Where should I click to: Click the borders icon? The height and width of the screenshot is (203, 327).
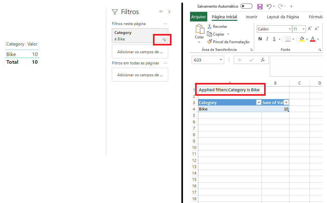pos(288,39)
